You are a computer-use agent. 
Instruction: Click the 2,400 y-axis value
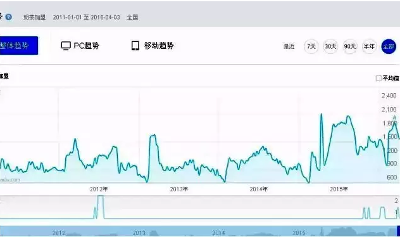pos(389,96)
